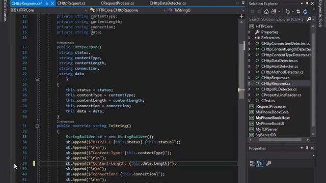Close the CHttpRespone.cs tab
The width and height of the screenshot is (326, 183).
(x=52, y=4)
